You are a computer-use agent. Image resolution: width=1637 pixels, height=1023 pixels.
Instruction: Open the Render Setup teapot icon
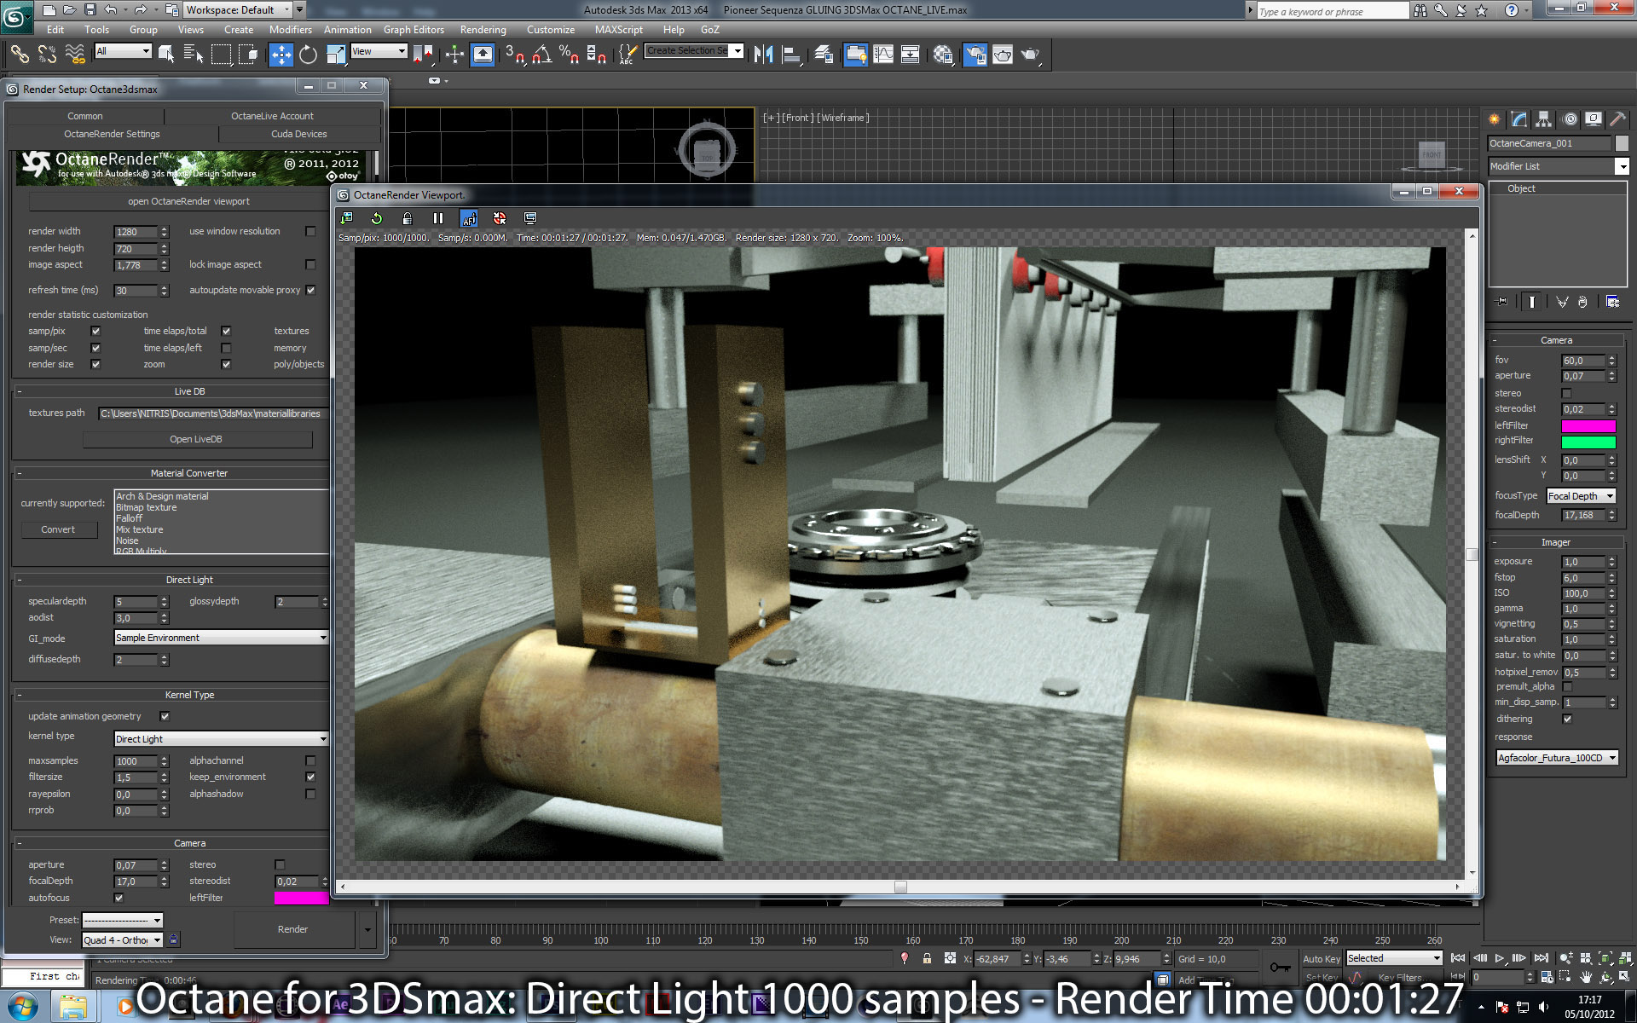point(975,55)
